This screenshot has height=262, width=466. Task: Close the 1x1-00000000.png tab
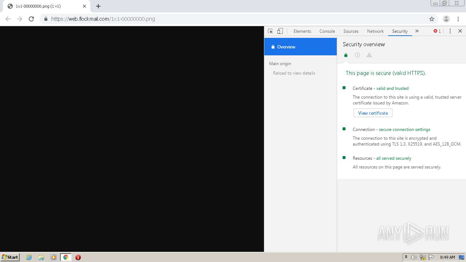click(84, 6)
